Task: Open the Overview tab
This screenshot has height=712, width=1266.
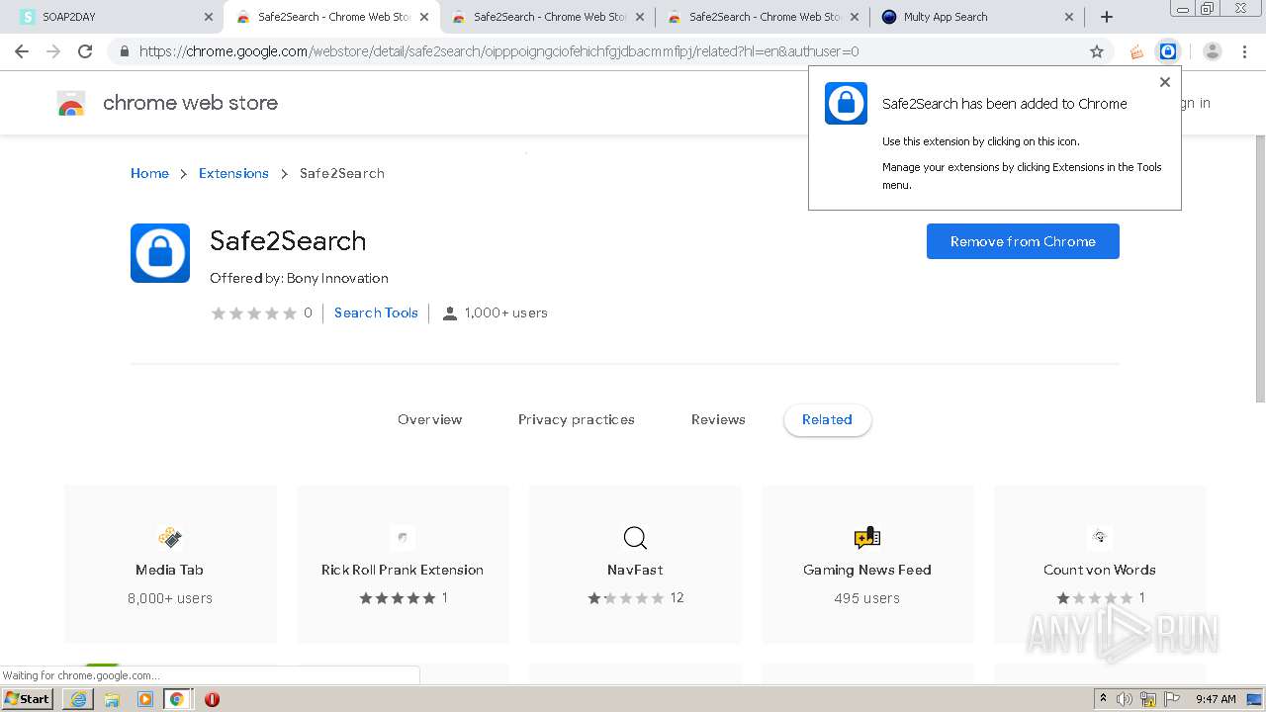Action: coord(429,419)
